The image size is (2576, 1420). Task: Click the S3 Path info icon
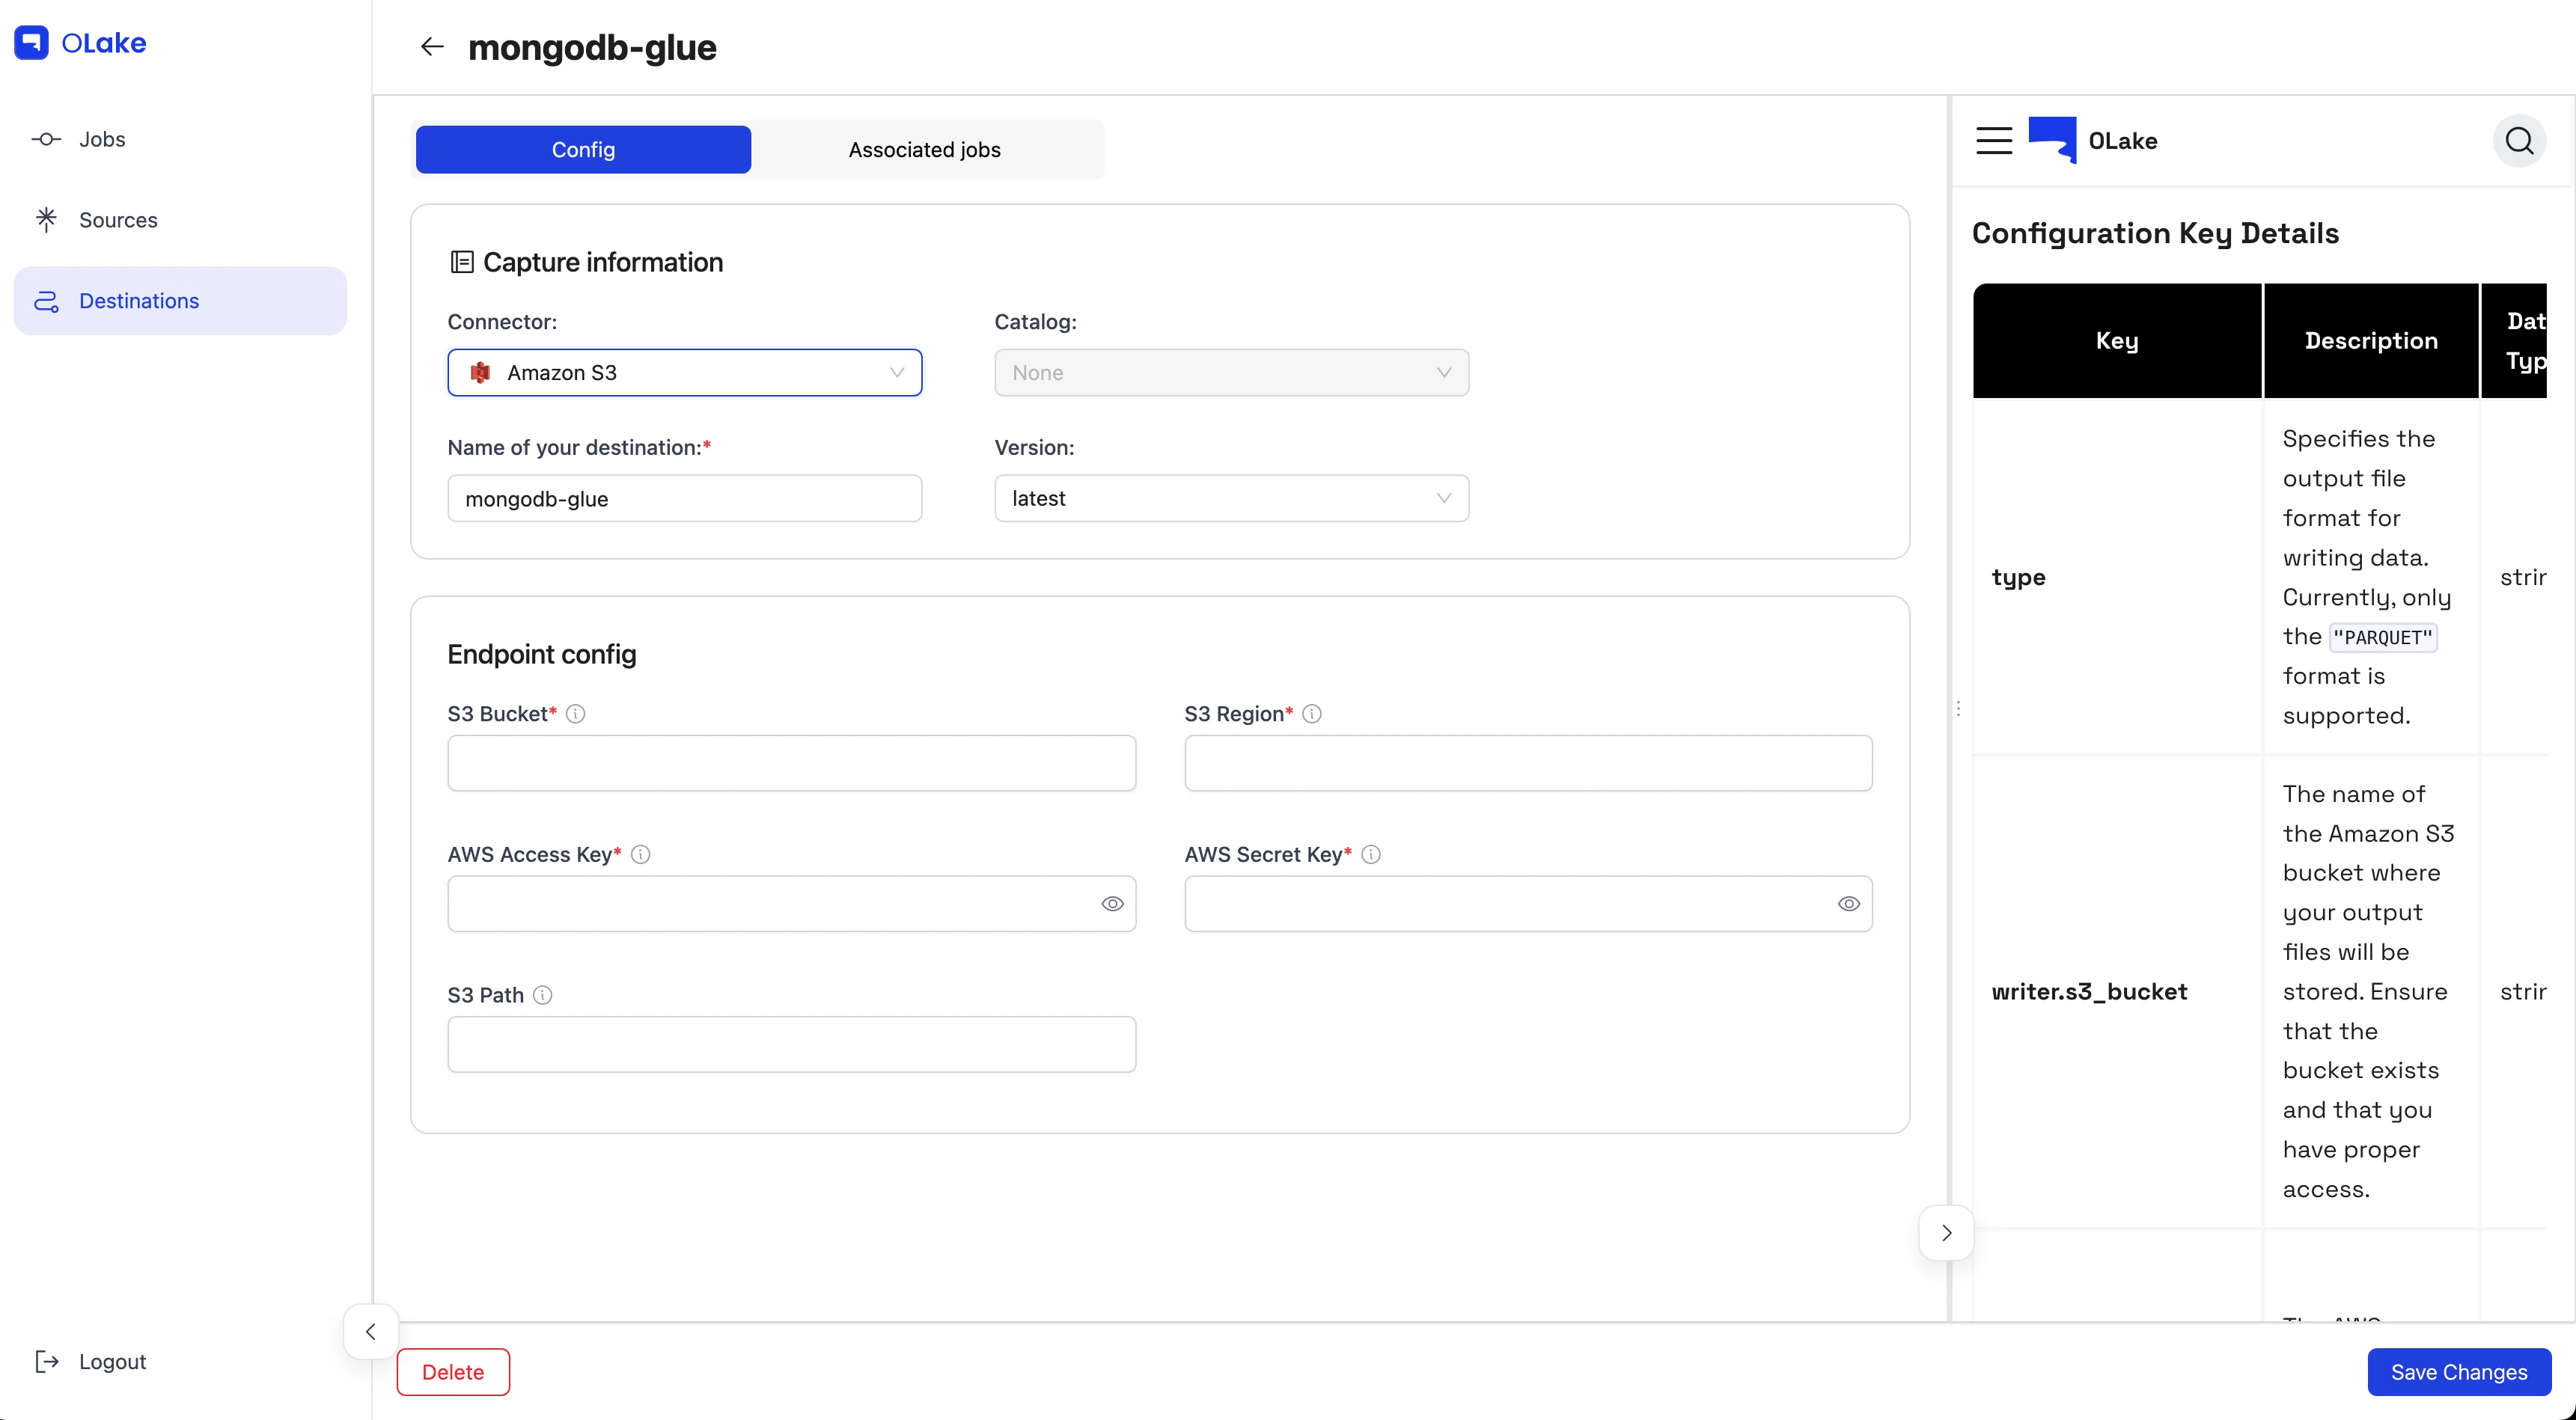[542, 995]
